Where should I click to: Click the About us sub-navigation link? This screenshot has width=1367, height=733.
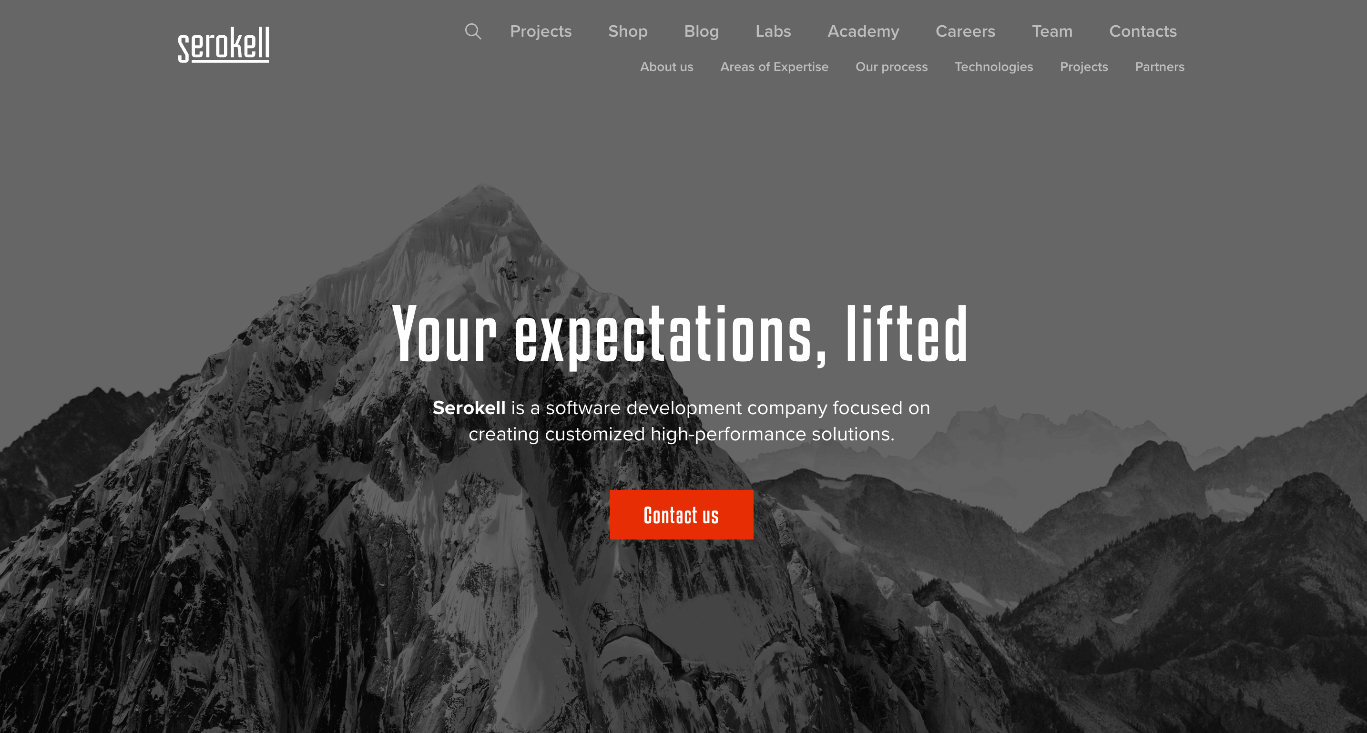point(667,67)
